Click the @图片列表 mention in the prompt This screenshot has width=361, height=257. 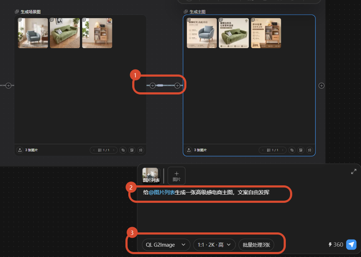[162, 192]
